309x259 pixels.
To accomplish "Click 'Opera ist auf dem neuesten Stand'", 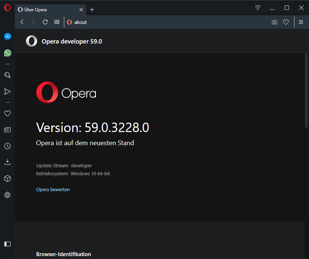I will pos(85,143).
